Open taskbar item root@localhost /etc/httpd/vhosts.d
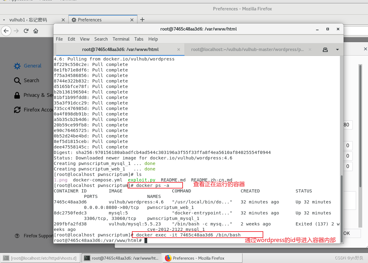The width and height of the screenshot is (368, 263). [x=41, y=258]
